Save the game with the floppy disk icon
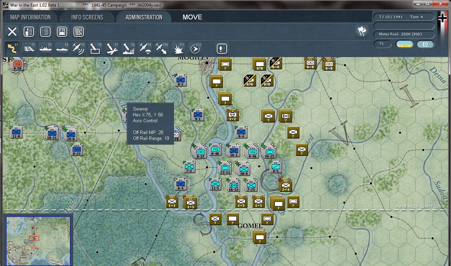Screen dimensions: 451x266 pos(62,32)
